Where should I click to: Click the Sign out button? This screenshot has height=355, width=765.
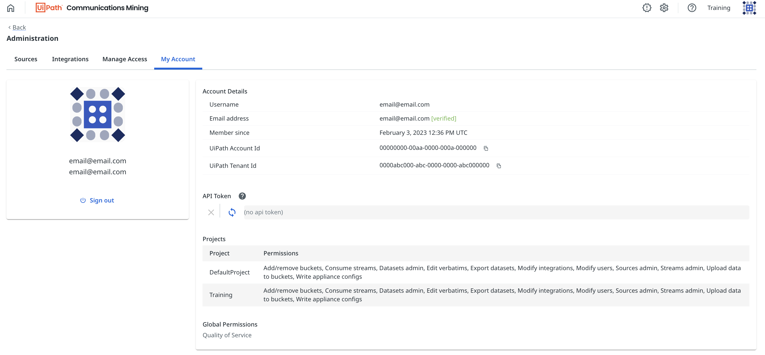point(97,200)
